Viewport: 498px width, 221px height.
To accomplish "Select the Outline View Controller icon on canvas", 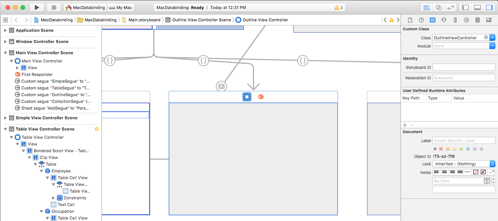I will [247, 97].
